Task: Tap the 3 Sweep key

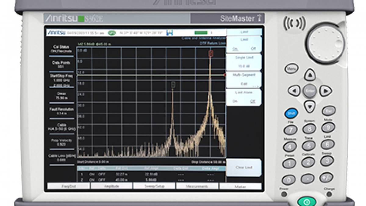Action: 327,161
